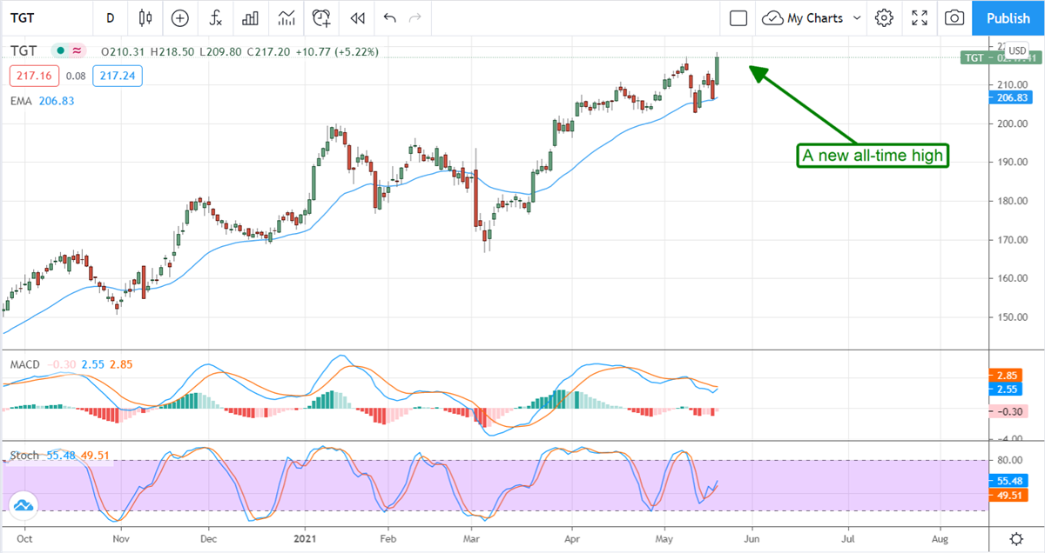The image size is (1045, 553).
Task: Click the pink approximate-sign icon beside TGT
Action: click(x=77, y=51)
